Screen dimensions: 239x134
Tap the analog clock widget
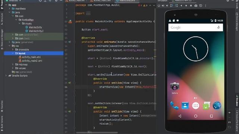coord(196,49)
